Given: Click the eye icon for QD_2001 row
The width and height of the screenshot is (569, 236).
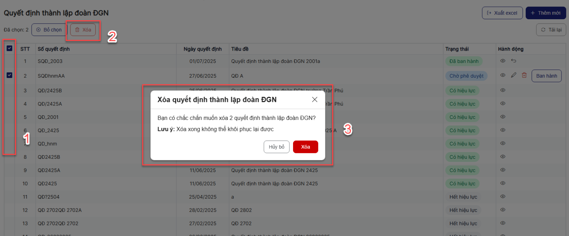Looking at the screenshot, I should click(502, 117).
